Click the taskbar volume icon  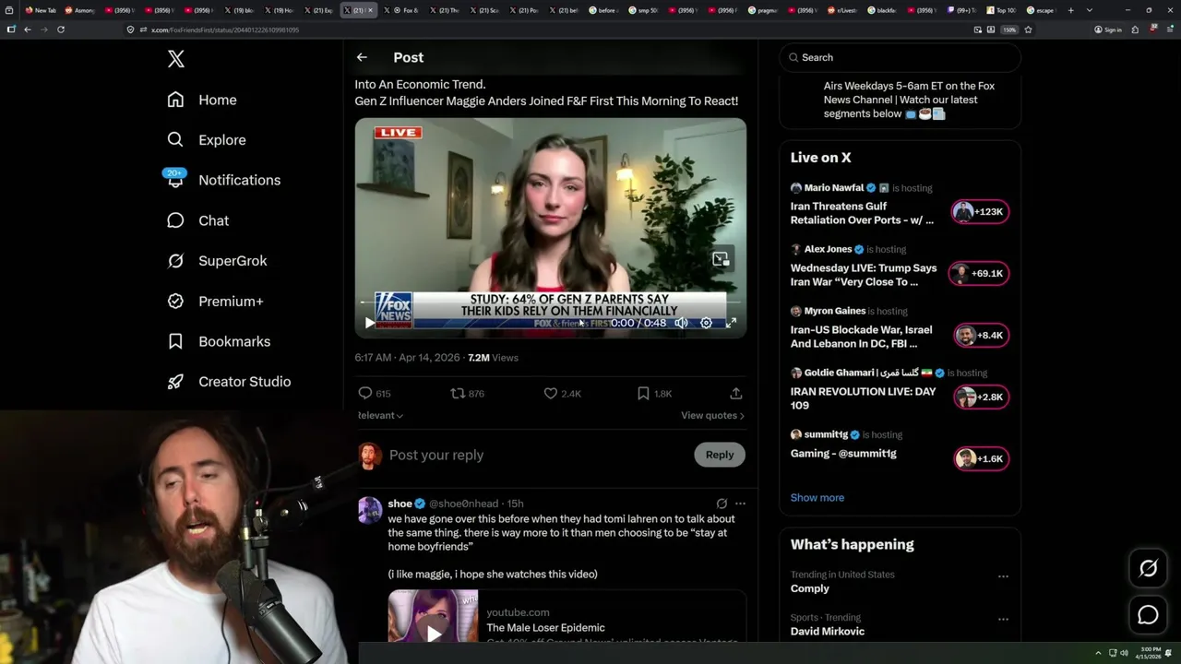tap(1124, 653)
